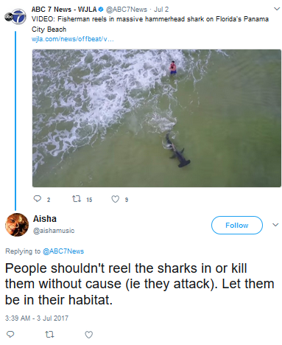Like the ABC 7 News tweet
Viewport: 282px width, 345px height.
(x=115, y=199)
